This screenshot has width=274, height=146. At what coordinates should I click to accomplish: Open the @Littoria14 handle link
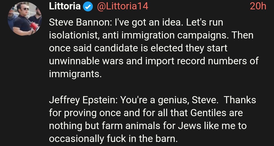123,7
